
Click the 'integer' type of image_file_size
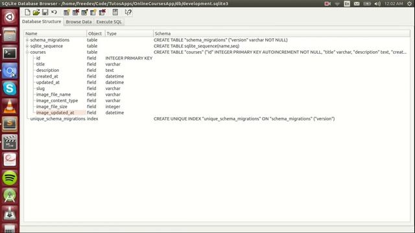[x=113, y=107]
